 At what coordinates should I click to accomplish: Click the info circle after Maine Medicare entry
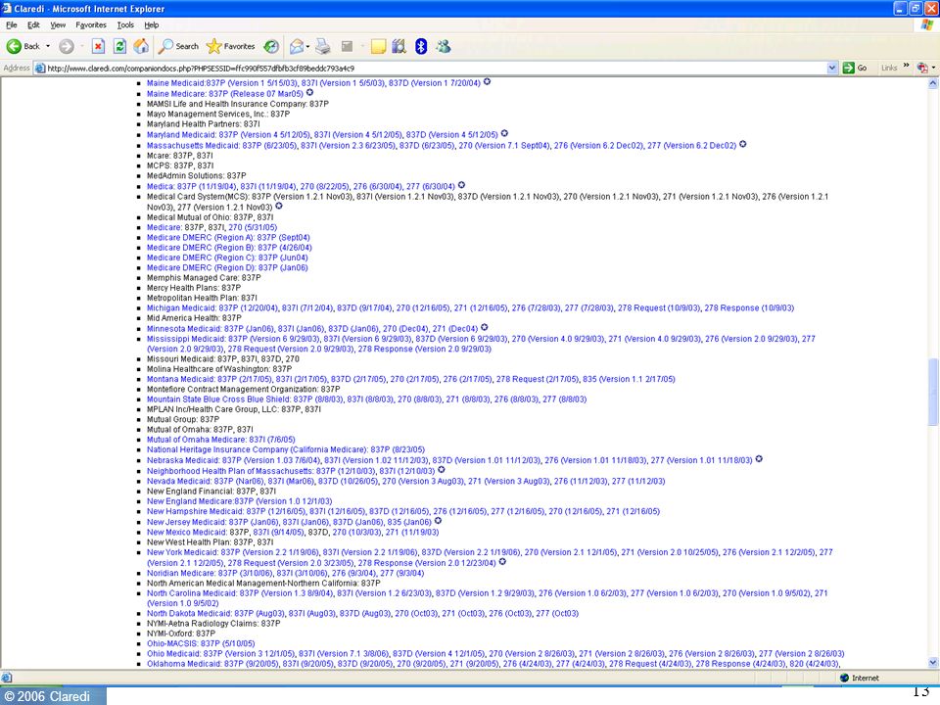[x=309, y=93]
